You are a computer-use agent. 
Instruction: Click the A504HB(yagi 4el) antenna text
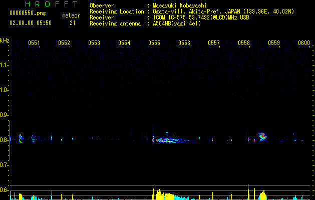pyautogui.click(x=177, y=23)
